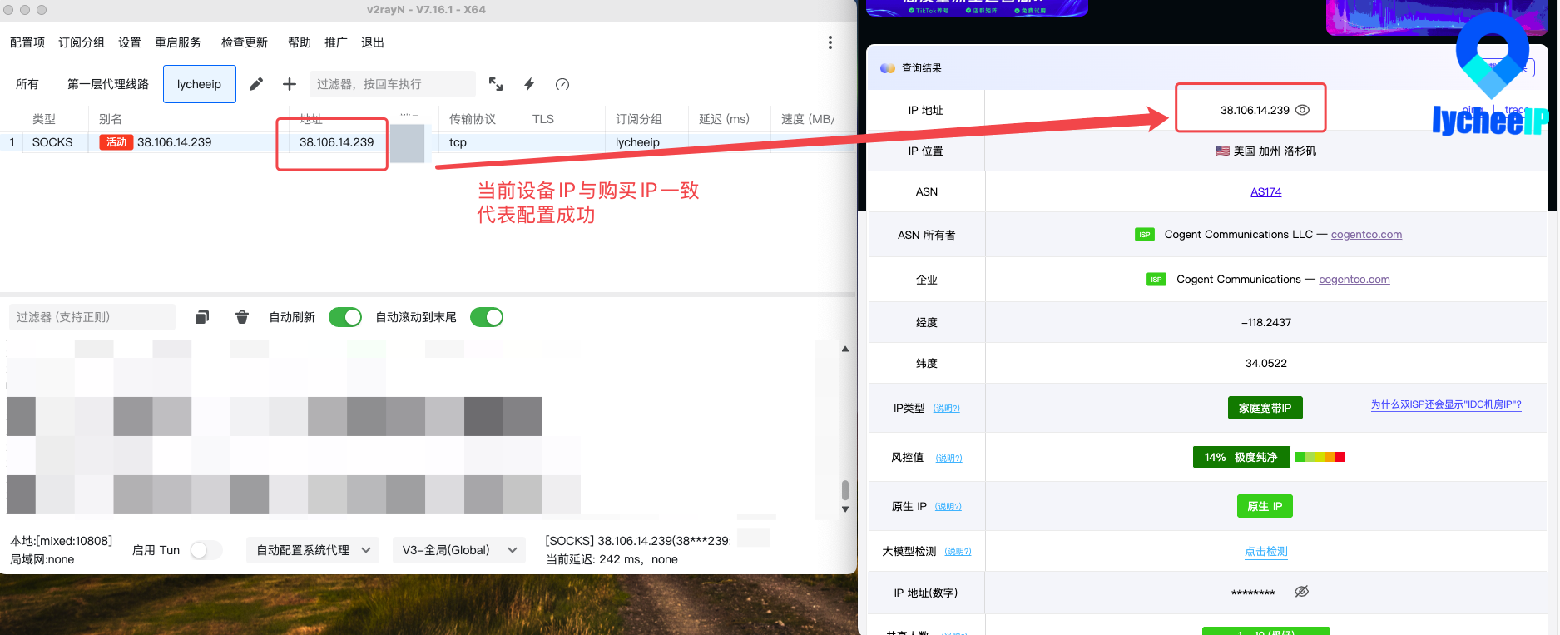Turn off the 自动刷新 toggle
The width and height of the screenshot is (1560, 635).
[x=345, y=317]
